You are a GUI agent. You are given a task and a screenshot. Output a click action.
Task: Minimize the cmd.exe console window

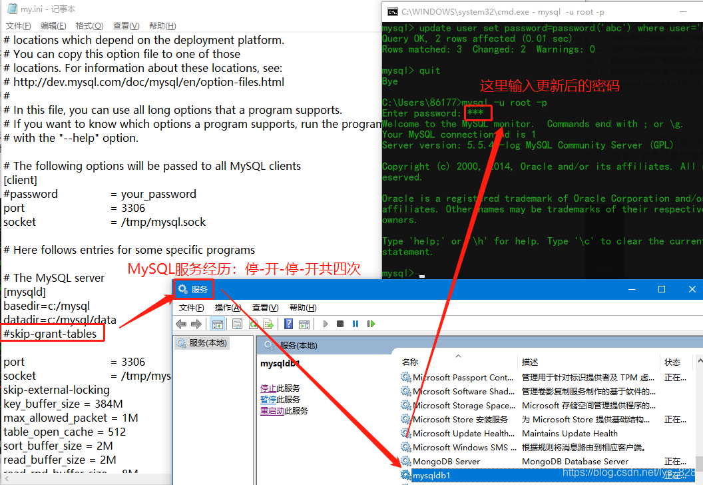683,12
